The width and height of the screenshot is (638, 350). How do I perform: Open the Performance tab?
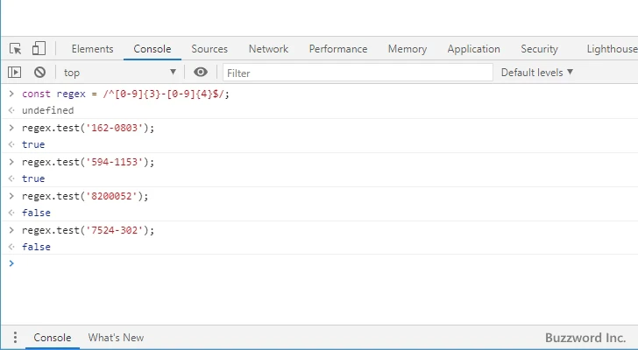tap(337, 49)
